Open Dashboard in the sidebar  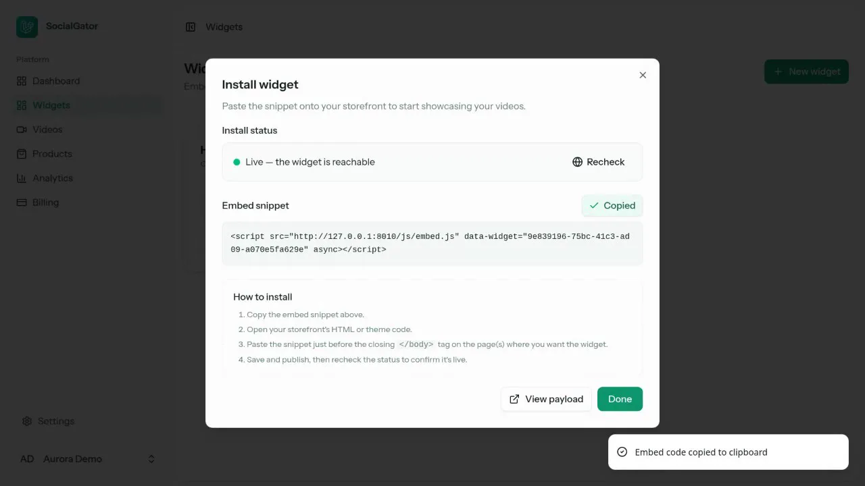(88, 81)
